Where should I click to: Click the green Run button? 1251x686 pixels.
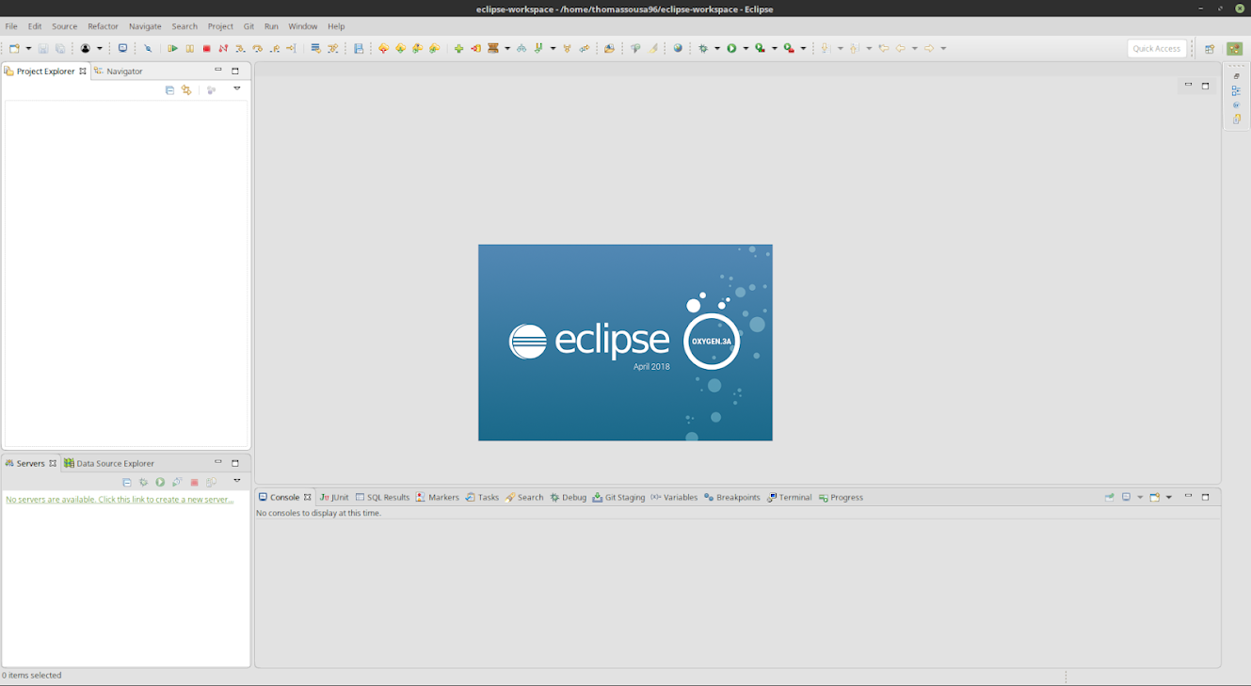(731, 48)
